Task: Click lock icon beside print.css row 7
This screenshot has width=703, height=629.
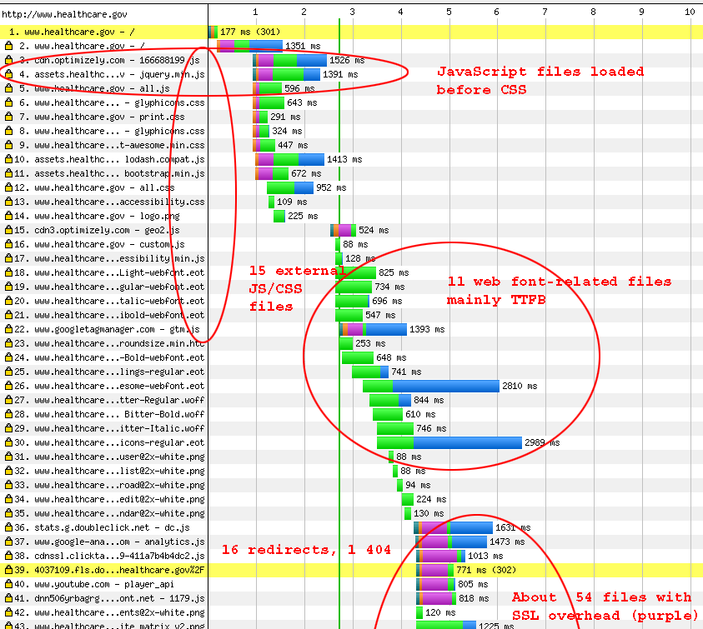Action: [x=8, y=117]
